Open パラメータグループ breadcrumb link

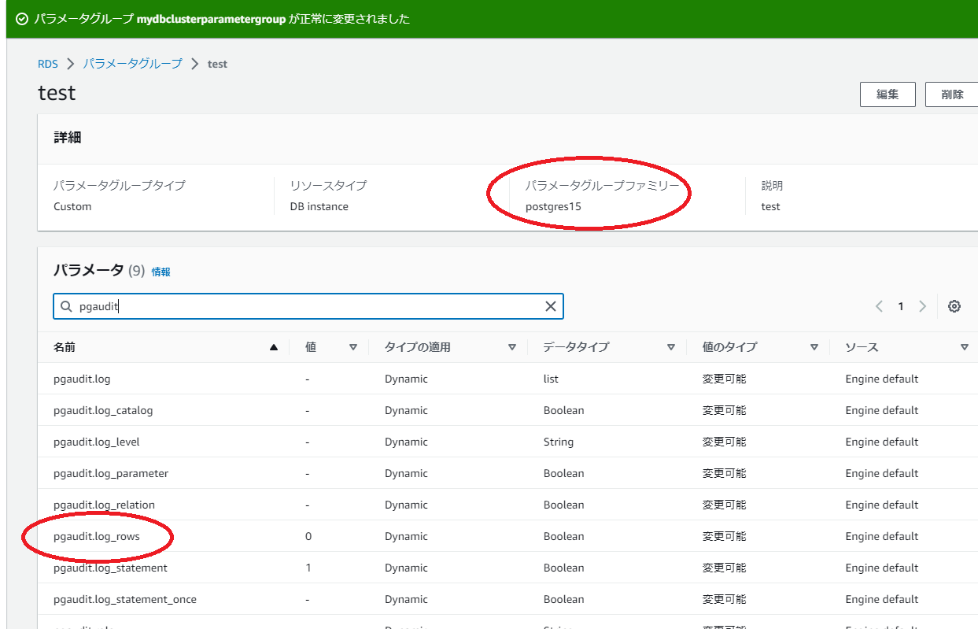pyautogui.click(x=131, y=64)
